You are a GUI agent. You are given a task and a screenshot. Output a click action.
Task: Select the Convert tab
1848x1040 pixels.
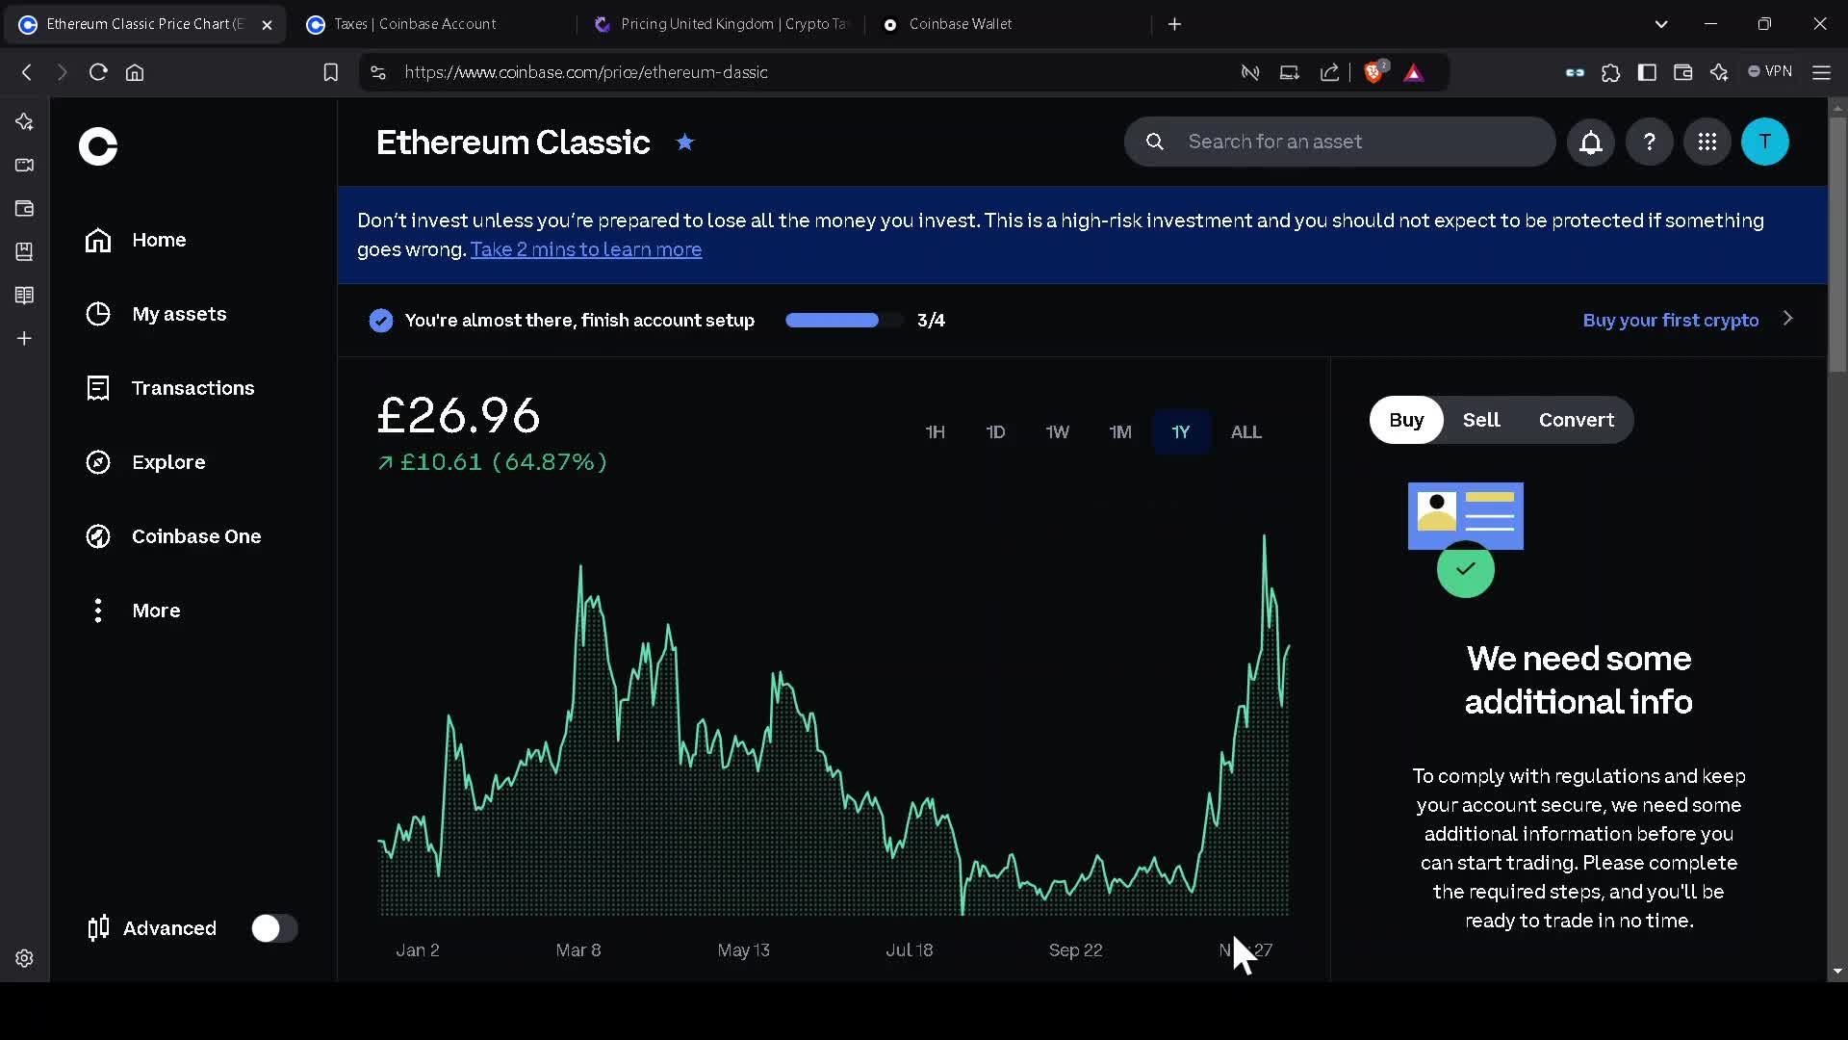1576,420
